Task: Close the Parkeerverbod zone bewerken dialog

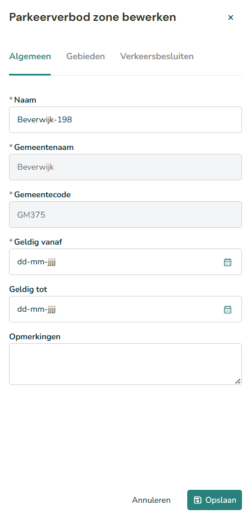Action: 231,17
